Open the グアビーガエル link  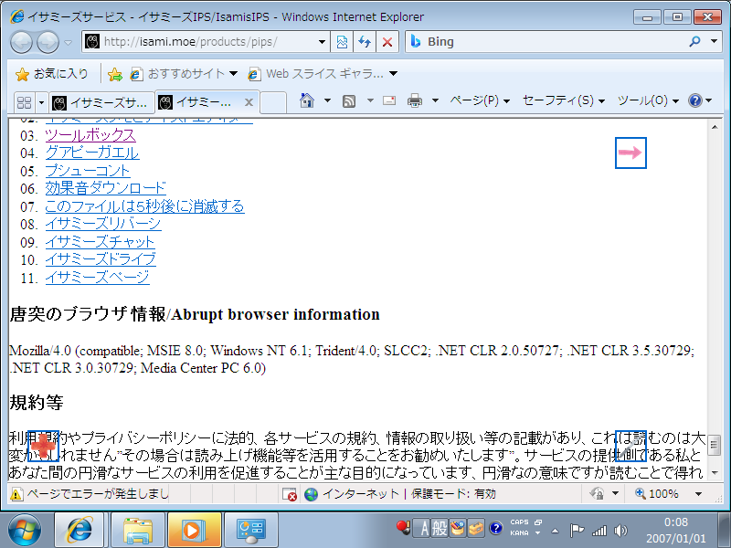(92, 153)
